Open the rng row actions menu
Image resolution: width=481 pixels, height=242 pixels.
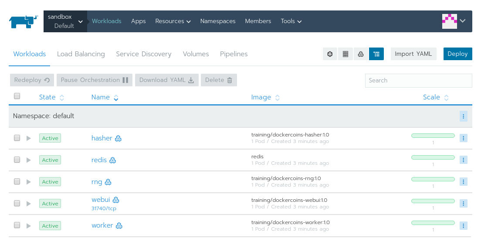coord(464,182)
